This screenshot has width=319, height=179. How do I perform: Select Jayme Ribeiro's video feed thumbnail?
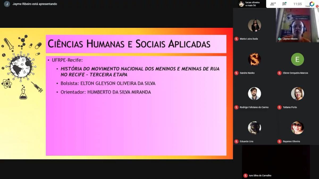click(x=297, y=24)
